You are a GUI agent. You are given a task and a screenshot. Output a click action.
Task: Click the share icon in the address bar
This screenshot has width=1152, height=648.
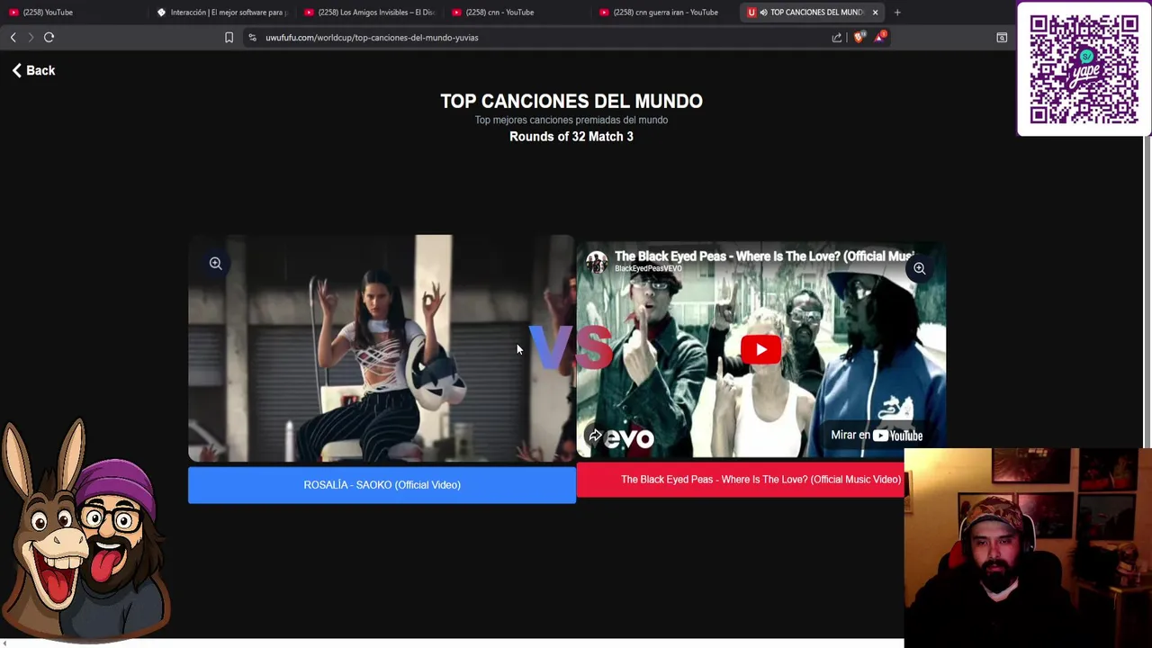[837, 38]
